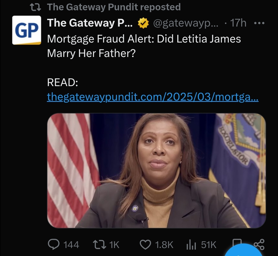
Task: Click the reply speech bubble icon
Action: [x=53, y=244]
